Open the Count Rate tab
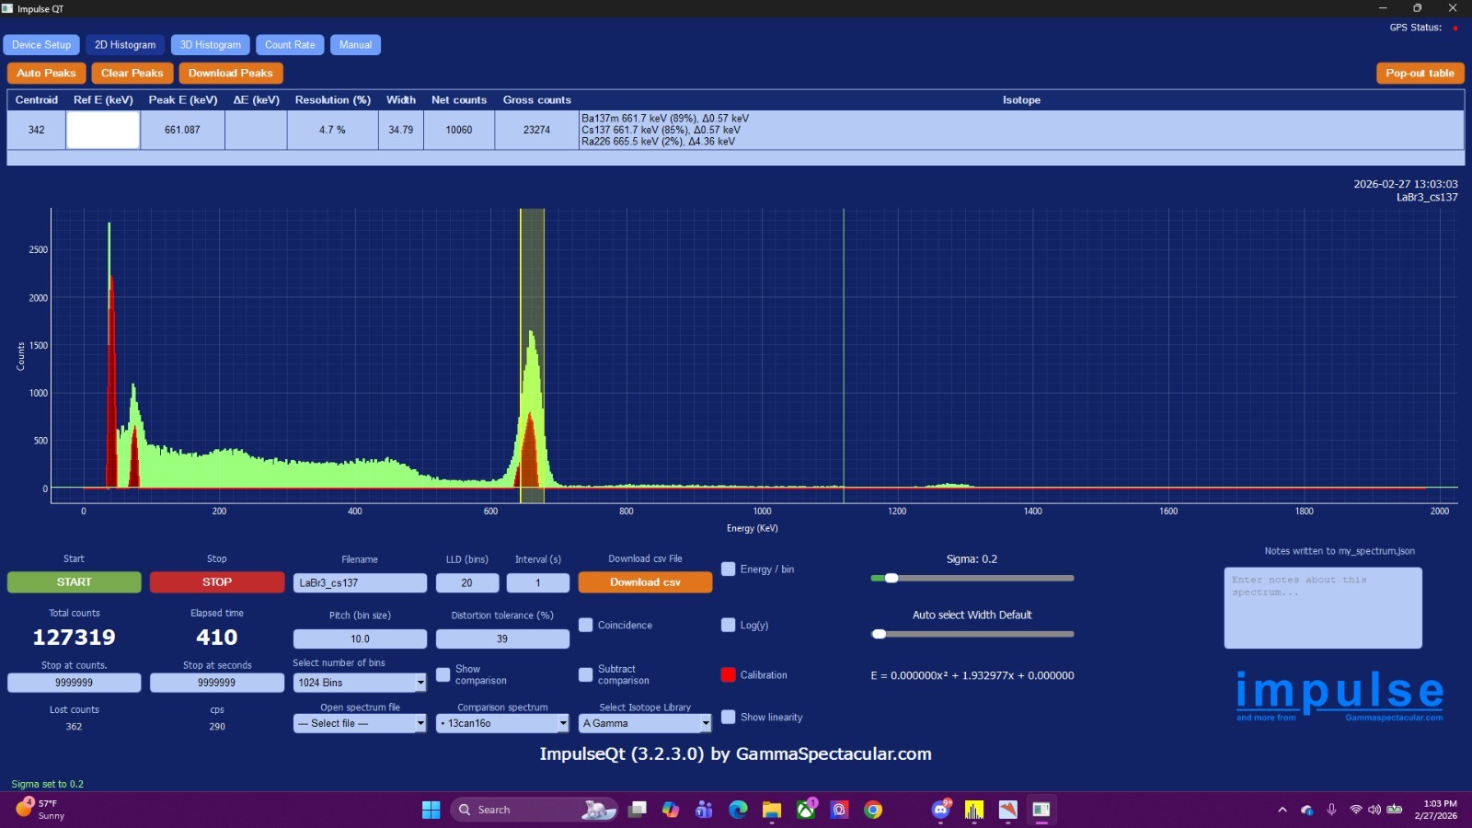This screenshot has height=828, width=1472. tap(290, 45)
